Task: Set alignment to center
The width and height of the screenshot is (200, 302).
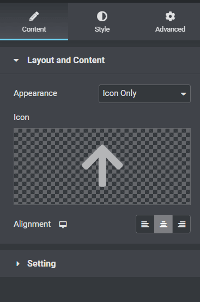Action: click(163, 224)
